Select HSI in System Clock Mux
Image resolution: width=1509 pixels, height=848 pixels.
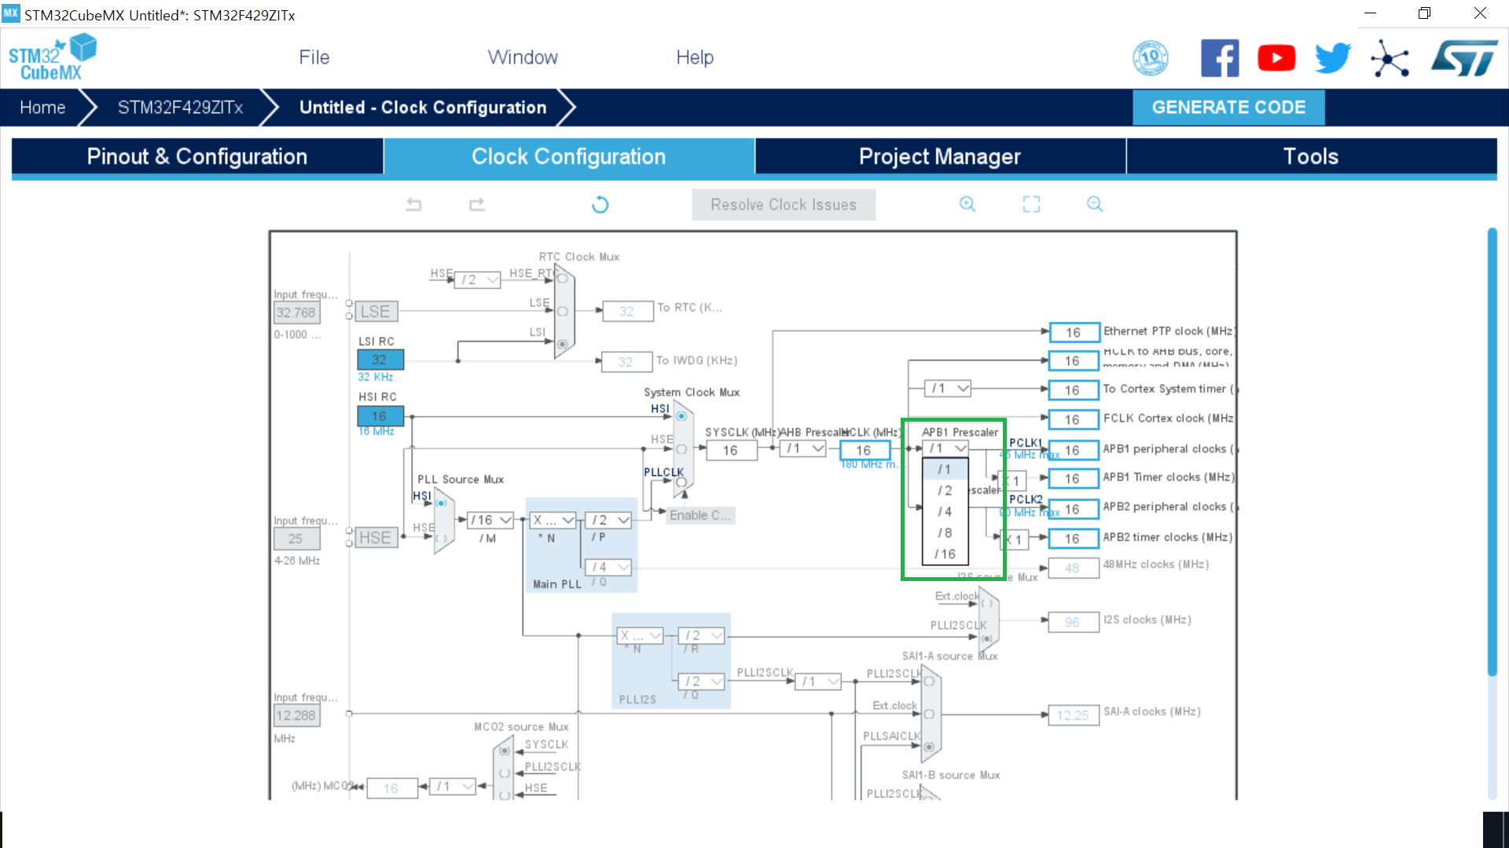pyautogui.click(x=681, y=416)
